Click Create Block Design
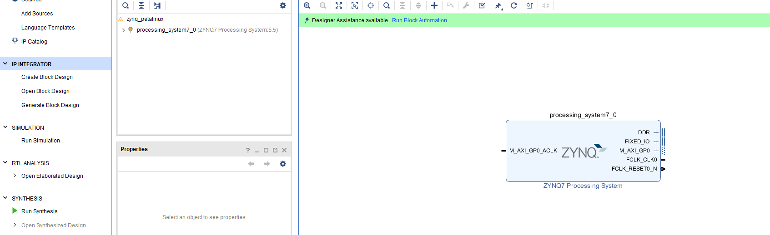The image size is (770, 235). pyautogui.click(x=47, y=77)
